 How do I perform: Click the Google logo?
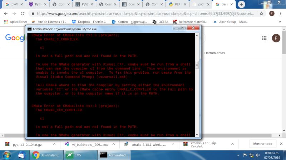(15, 38)
